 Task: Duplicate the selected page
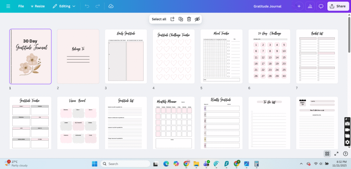(x=181, y=19)
